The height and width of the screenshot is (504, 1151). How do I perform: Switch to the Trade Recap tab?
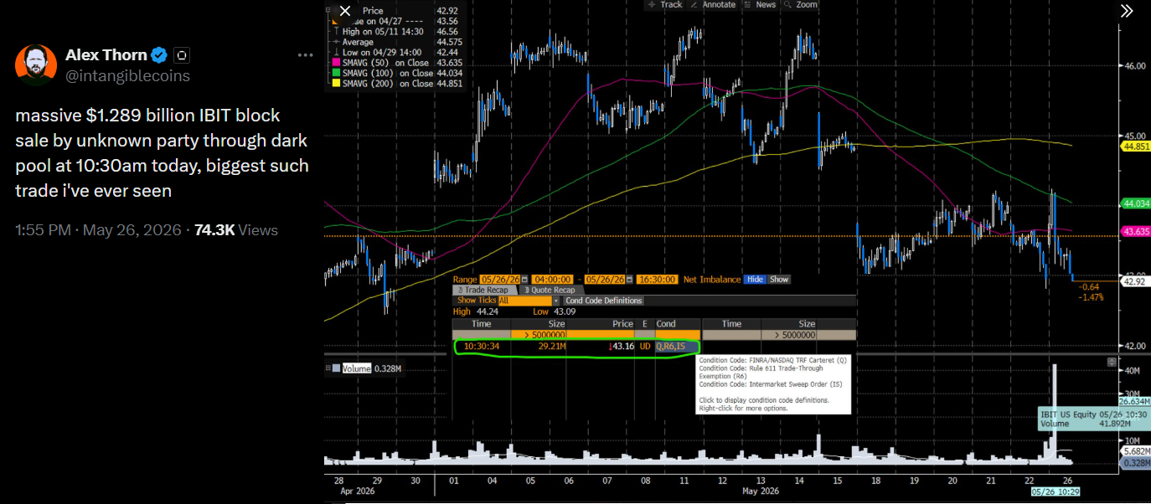coord(484,290)
